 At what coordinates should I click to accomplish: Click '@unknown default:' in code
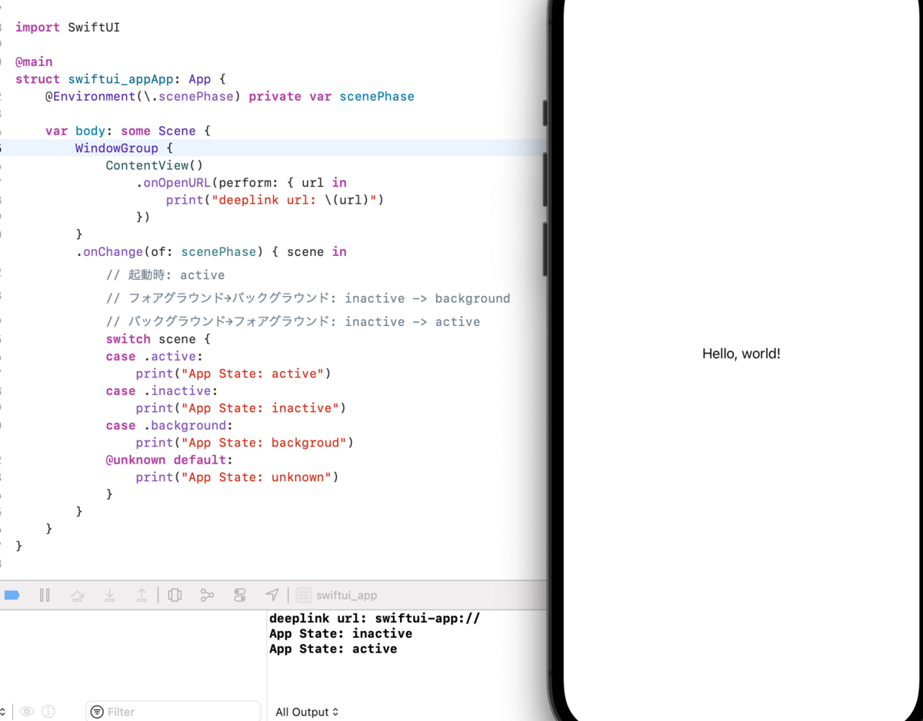169,460
